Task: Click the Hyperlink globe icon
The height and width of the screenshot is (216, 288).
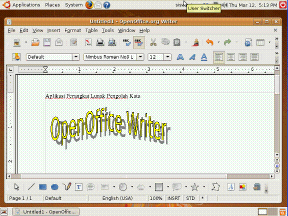Action: pos(248,43)
